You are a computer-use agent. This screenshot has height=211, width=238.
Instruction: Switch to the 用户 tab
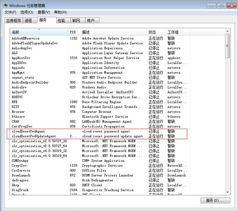pos(92,21)
